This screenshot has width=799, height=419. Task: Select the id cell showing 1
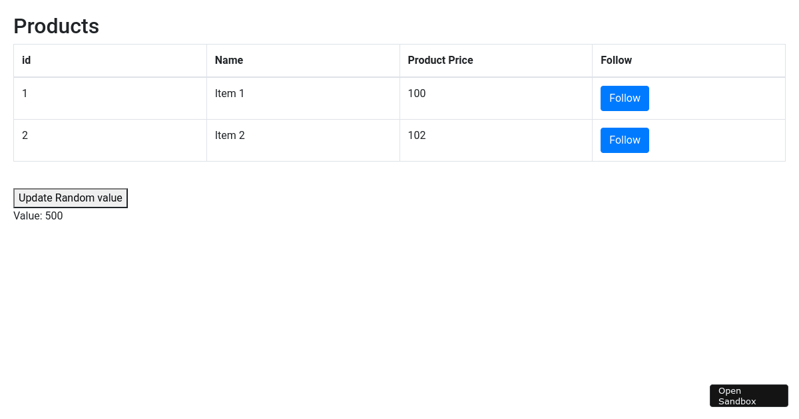25,93
